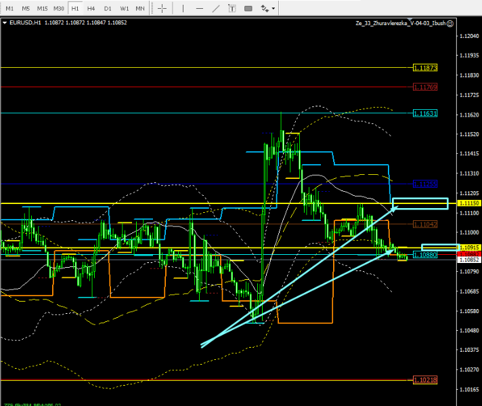Choose the text label tool
The image size is (482, 406).
click(232, 8)
